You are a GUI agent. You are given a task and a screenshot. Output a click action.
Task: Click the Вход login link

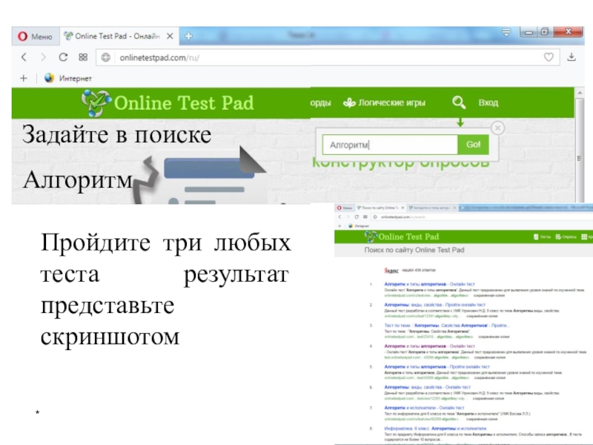click(488, 102)
